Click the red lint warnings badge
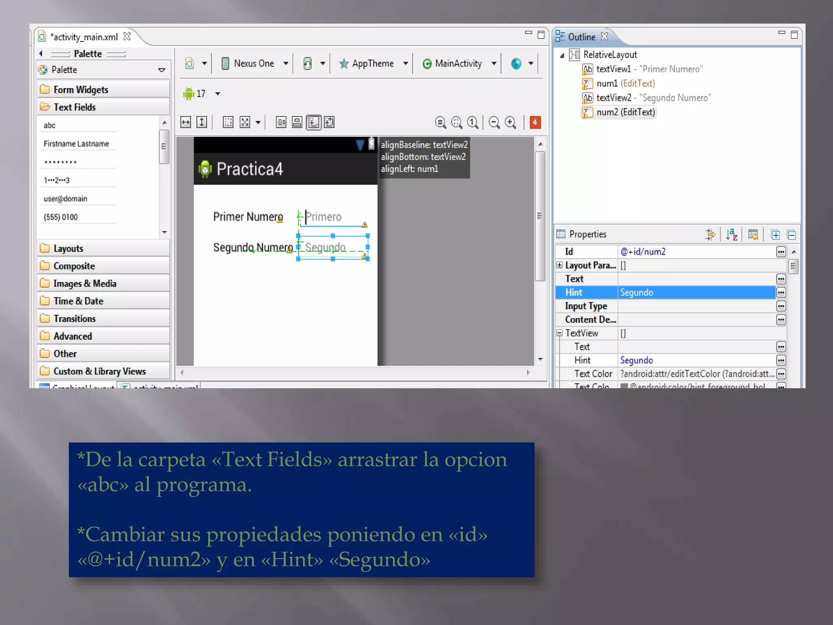This screenshot has width=833, height=625. [535, 122]
